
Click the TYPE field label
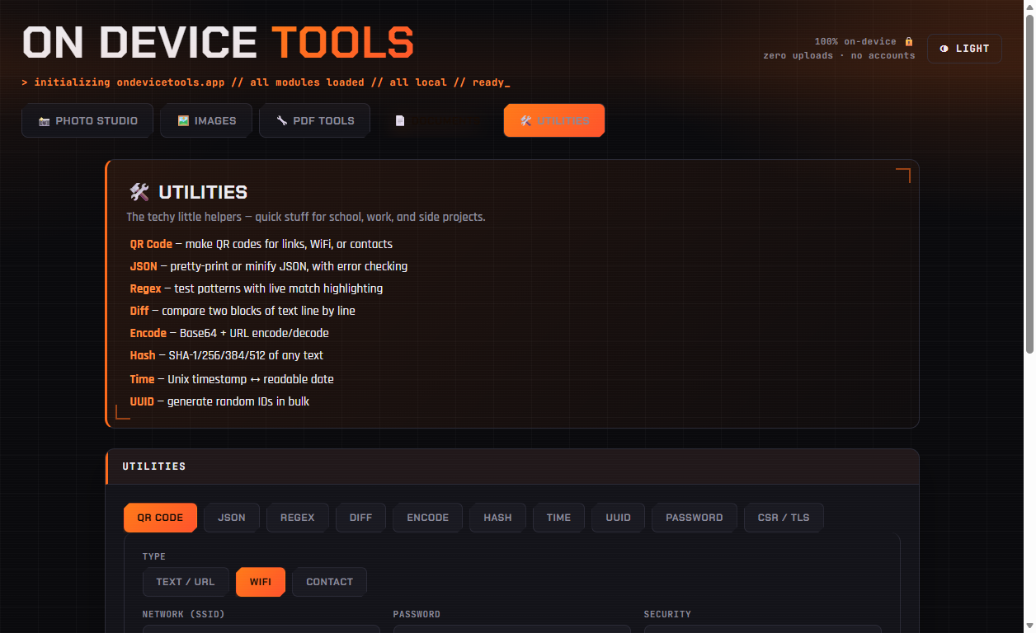[154, 557]
